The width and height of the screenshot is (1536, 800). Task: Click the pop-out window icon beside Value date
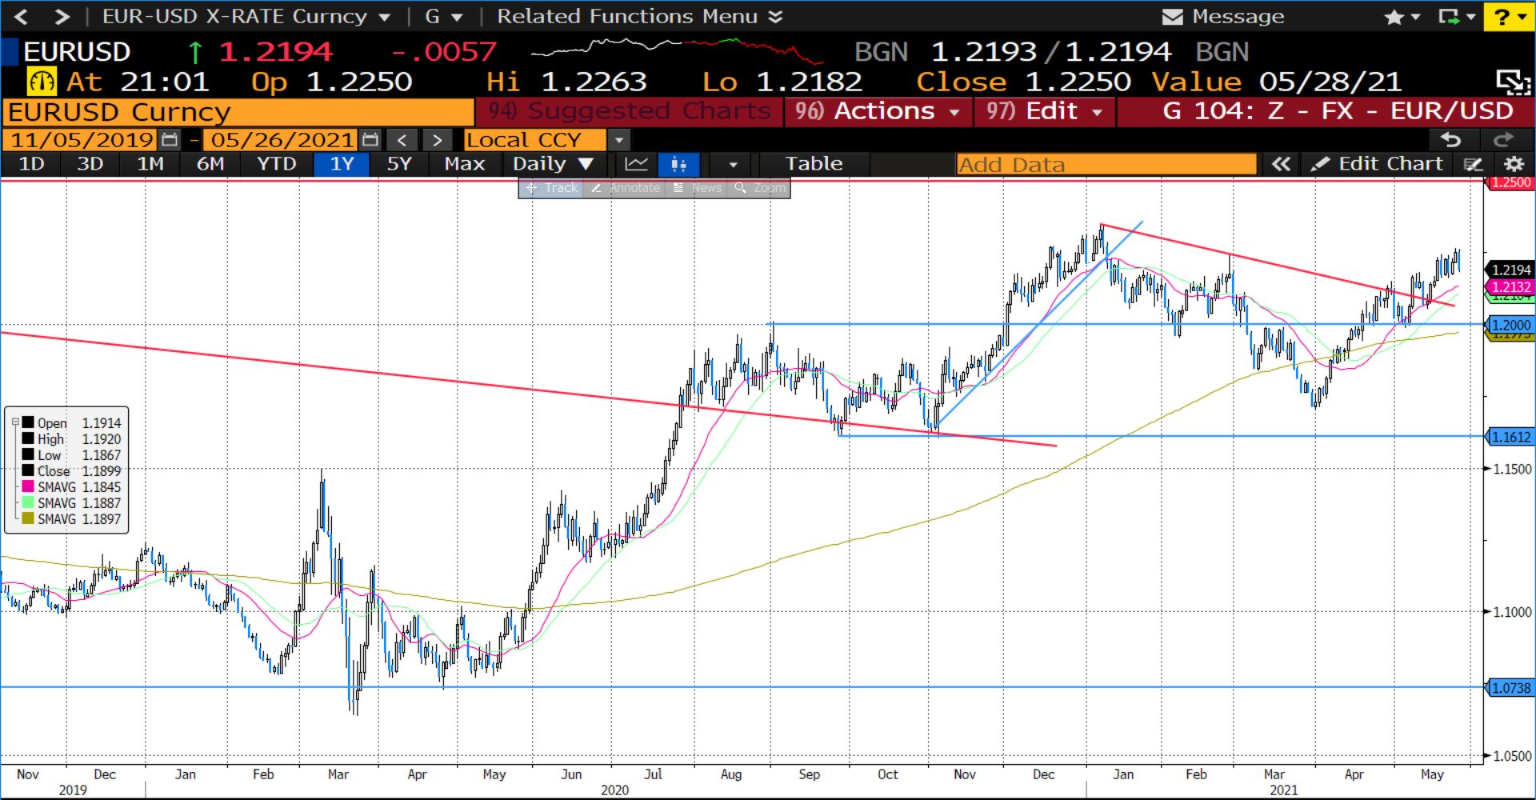tap(1514, 82)
